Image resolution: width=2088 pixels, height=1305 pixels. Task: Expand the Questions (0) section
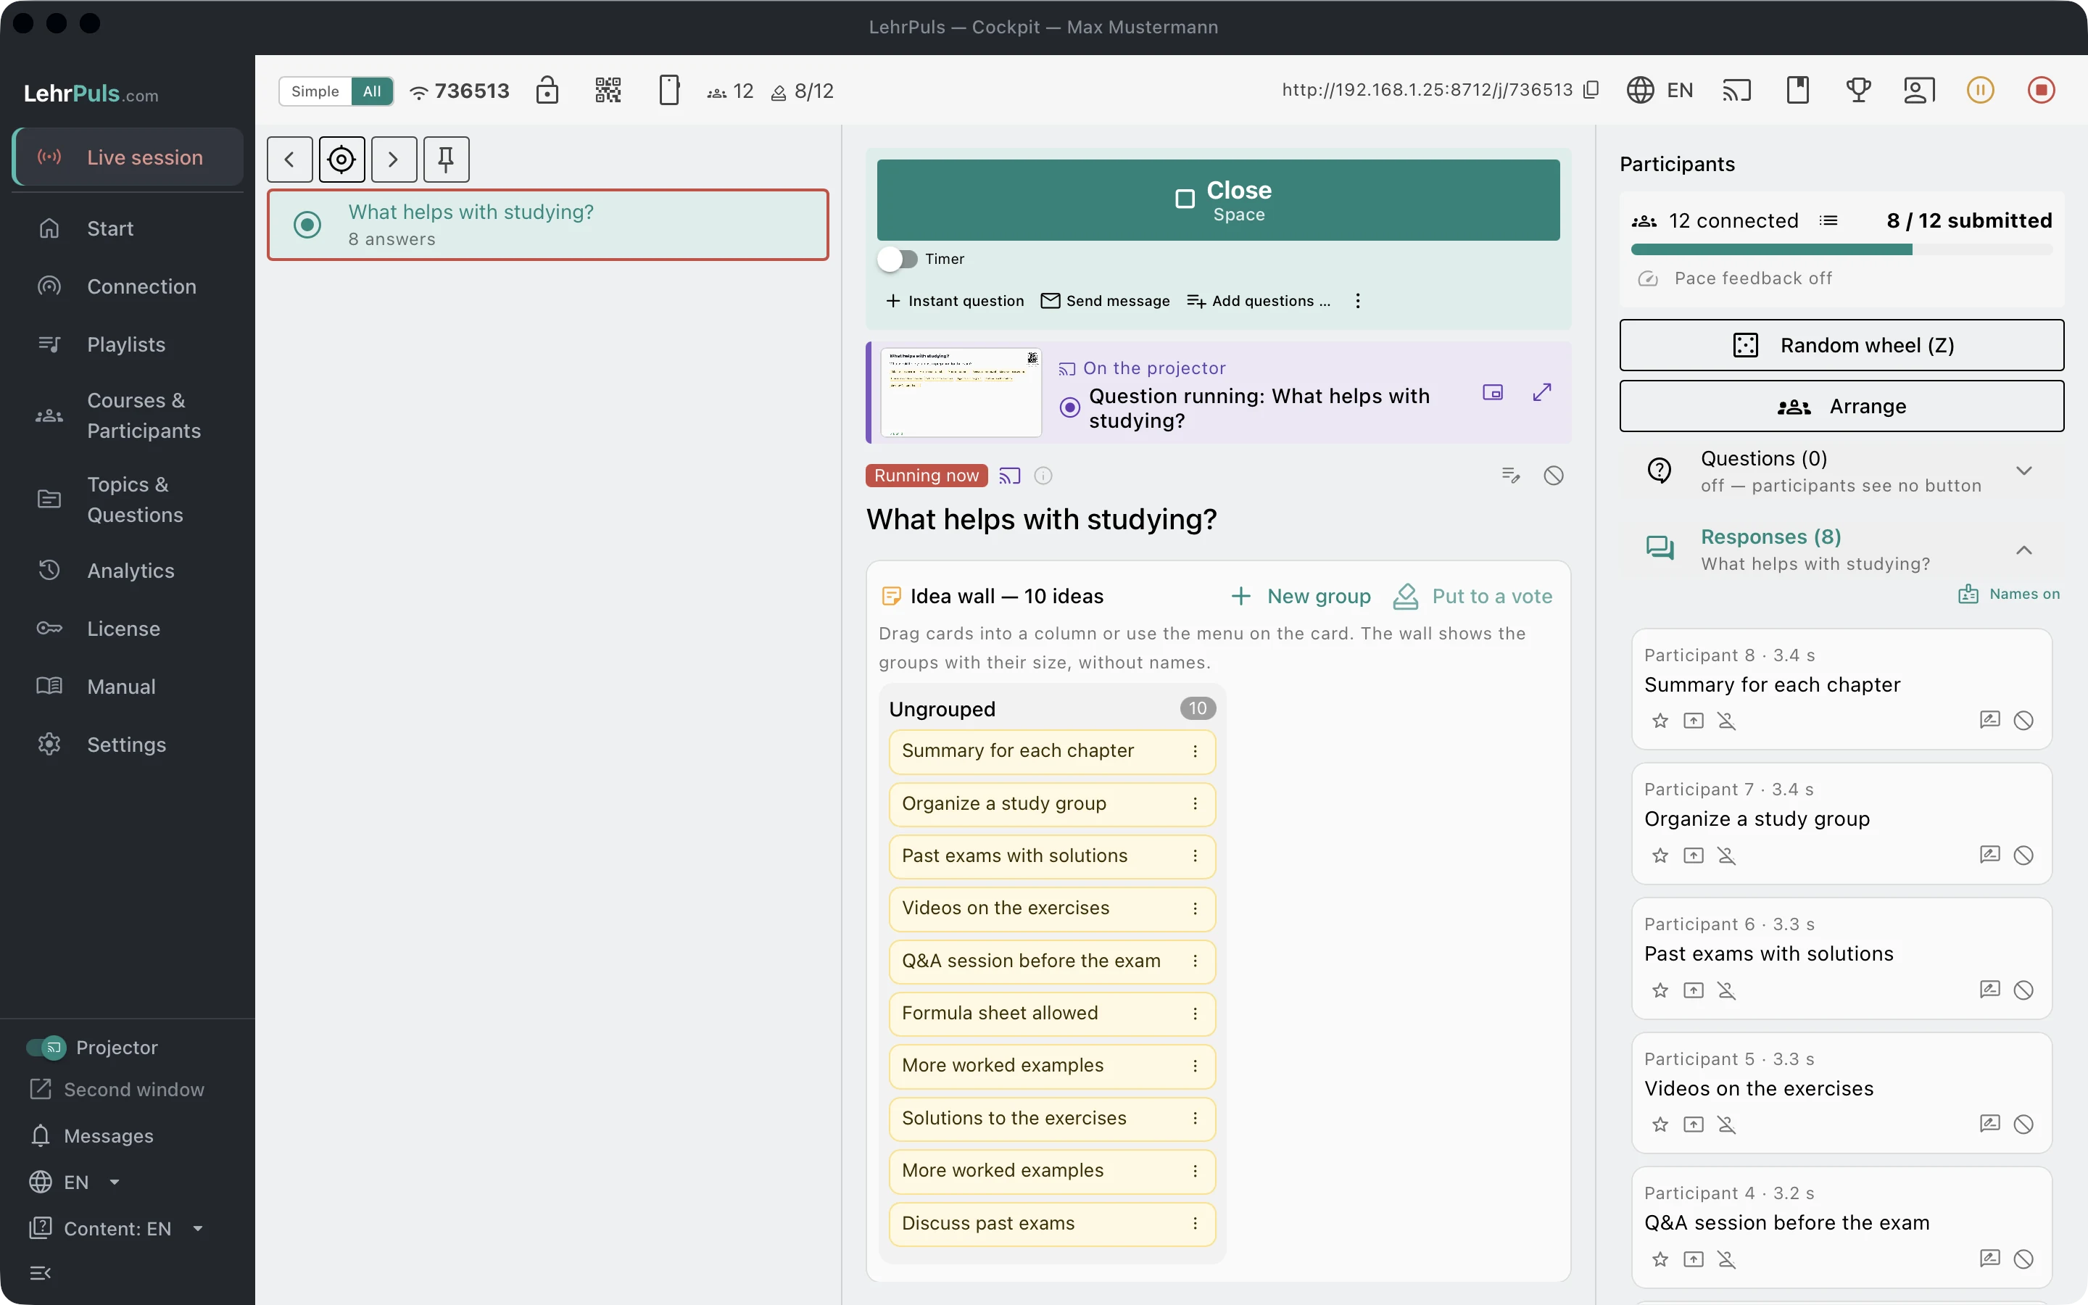point(2024,471)
